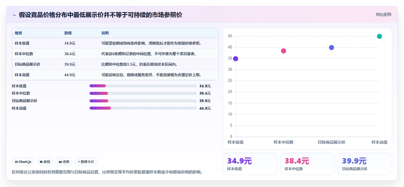Select the 进度 tag chip
The image size is (404, 187).
pos(64,162)
